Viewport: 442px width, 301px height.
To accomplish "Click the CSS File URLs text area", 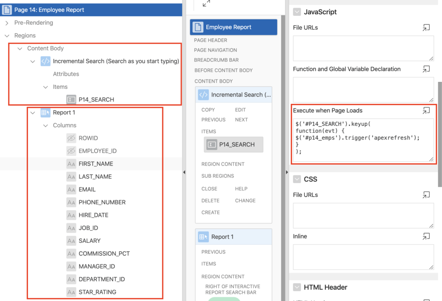I will click(363, 215).
